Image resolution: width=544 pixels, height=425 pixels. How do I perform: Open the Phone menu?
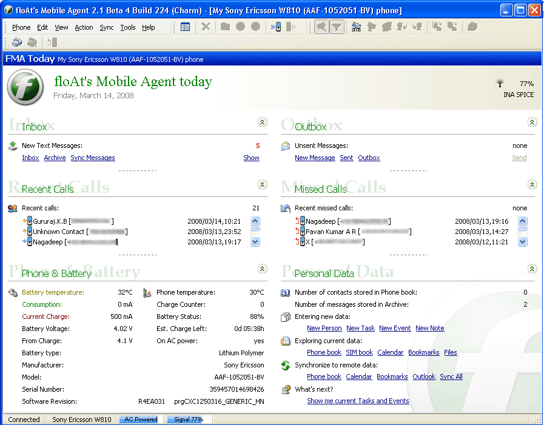21,27
